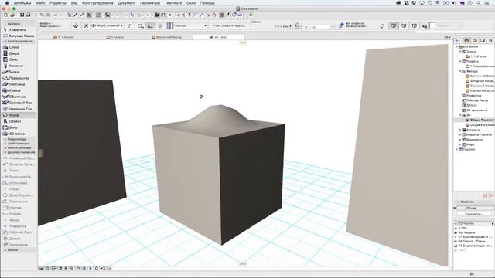The image size is (495, 278).
Task: Select Общая Аксонометрия in the navigator
Action: pos(481,125)
